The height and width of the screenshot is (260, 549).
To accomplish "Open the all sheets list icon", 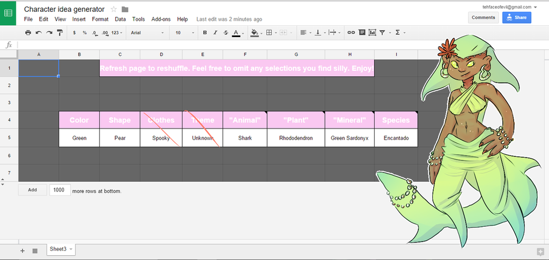I will tap(35, 250).
